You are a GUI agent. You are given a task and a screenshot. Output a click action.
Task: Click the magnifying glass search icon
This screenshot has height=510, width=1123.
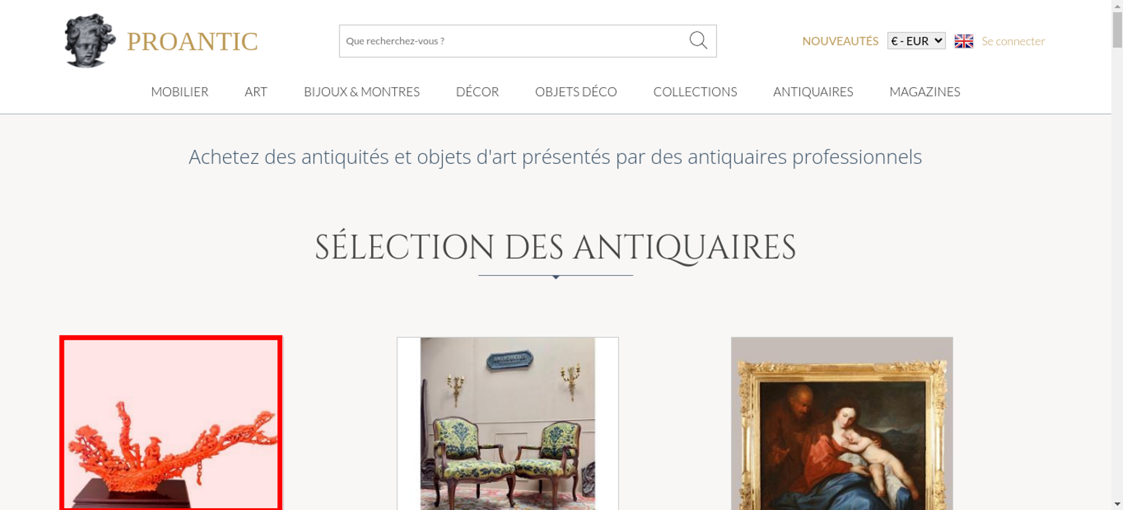(x=698, y=40)
